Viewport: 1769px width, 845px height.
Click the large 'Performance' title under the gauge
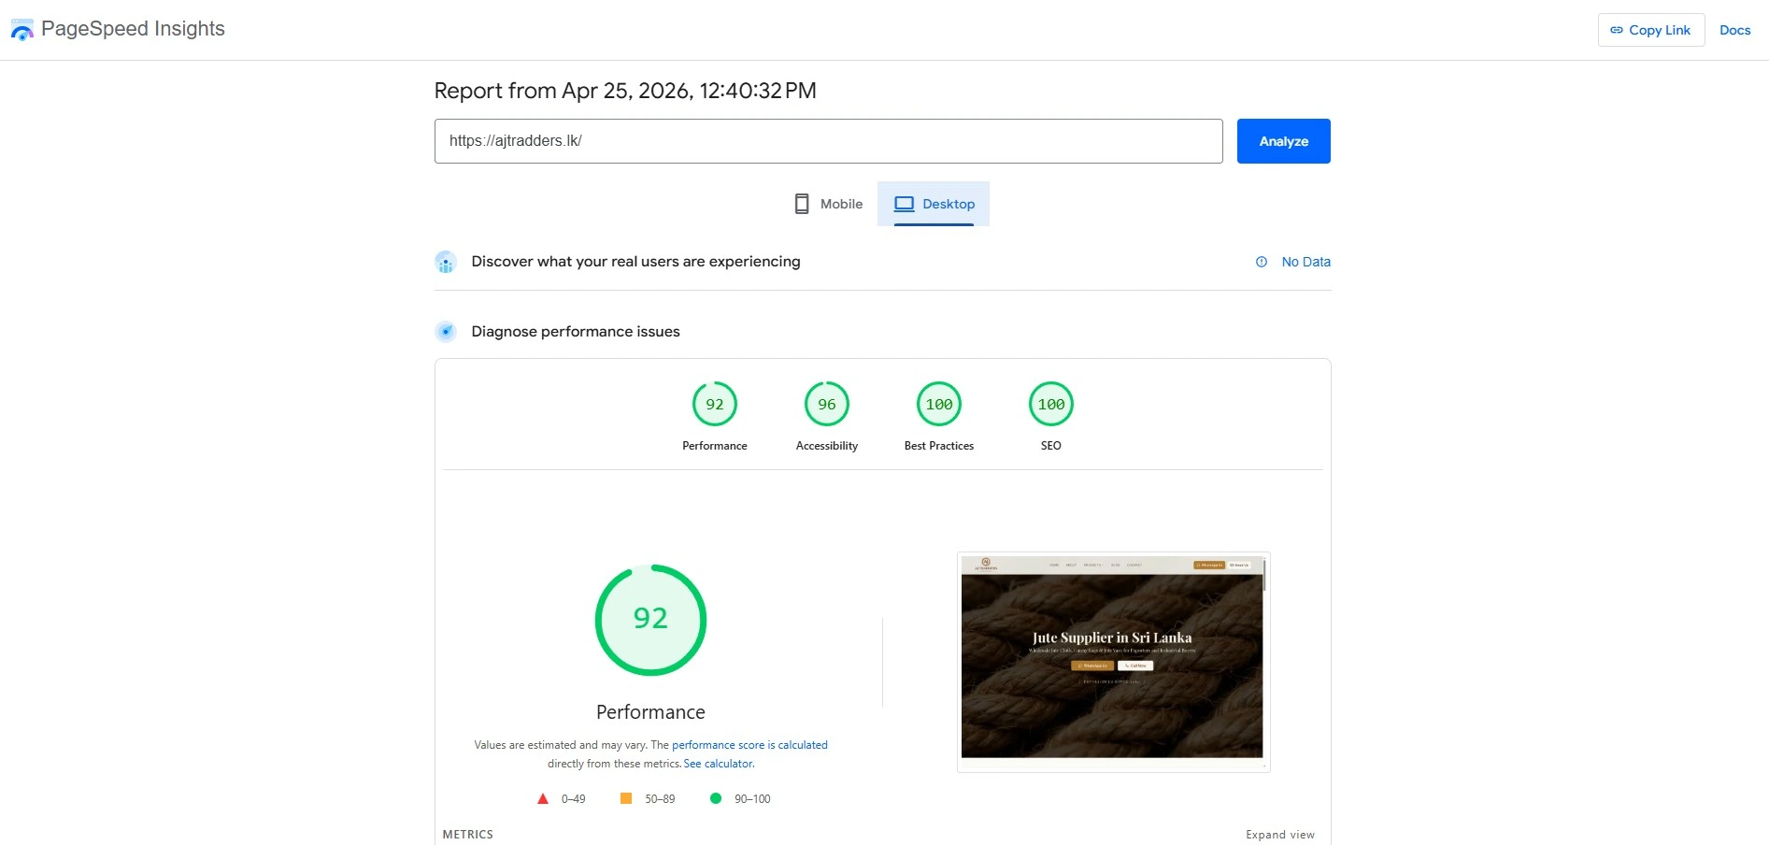pos(650,712)
